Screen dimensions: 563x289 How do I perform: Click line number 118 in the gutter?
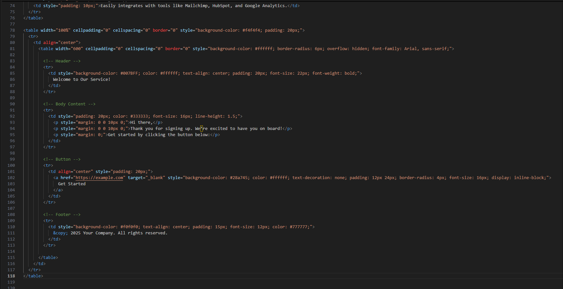[11, 276]
